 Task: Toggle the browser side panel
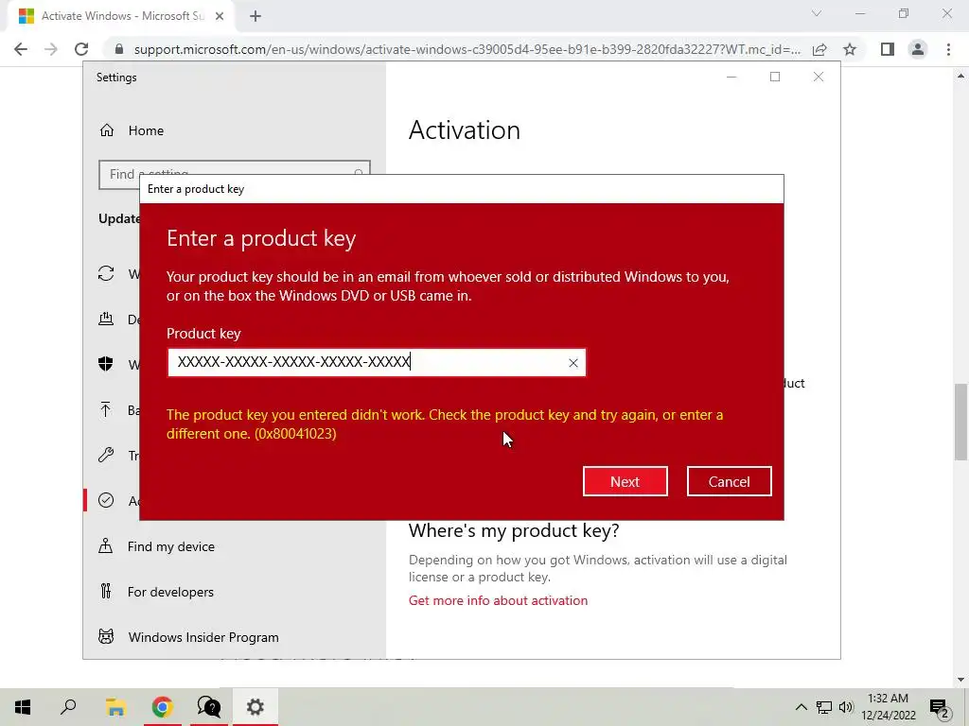(888, 49)
